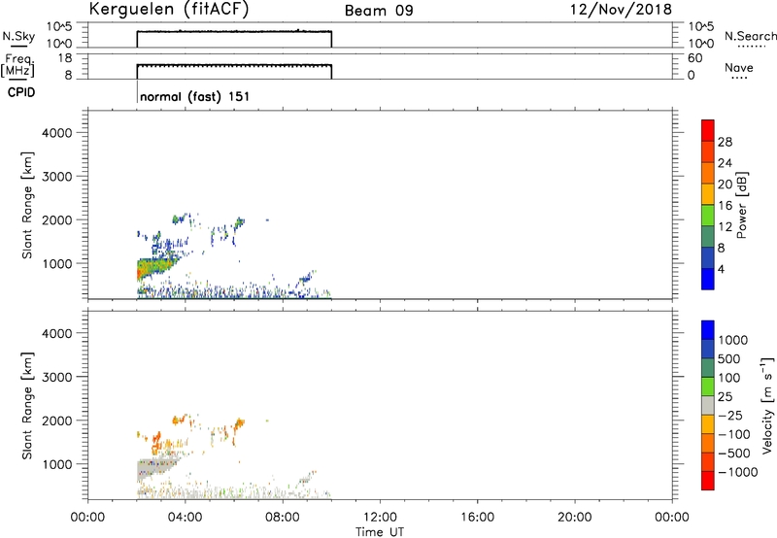Click the frequency trace line in Freq panel
The height and width of the screenshot is (538, 777).
click(x=234, y=65)
